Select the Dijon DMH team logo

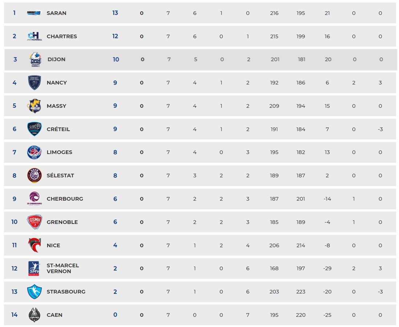point(35,59)
